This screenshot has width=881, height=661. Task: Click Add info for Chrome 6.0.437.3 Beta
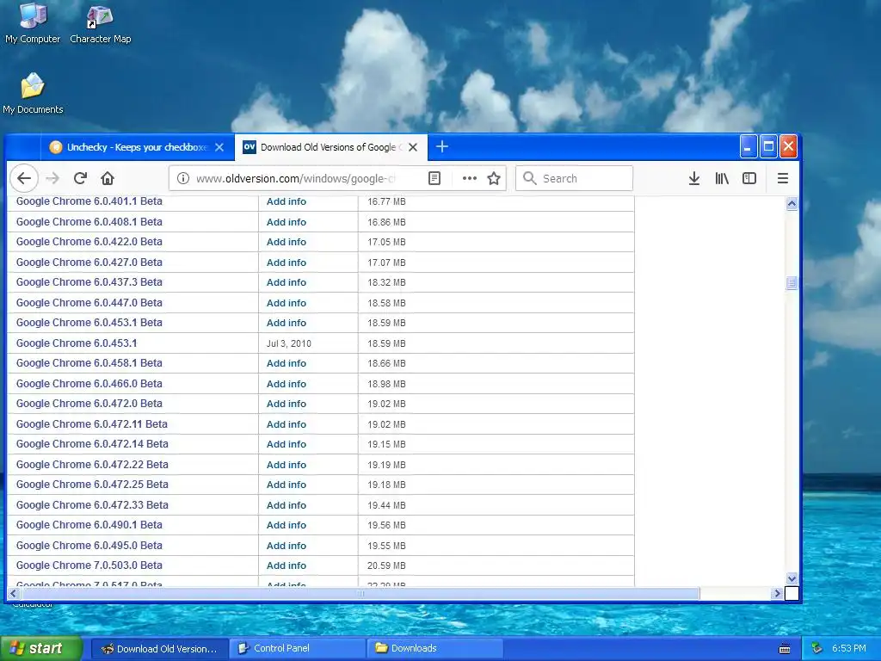point(286,282)
